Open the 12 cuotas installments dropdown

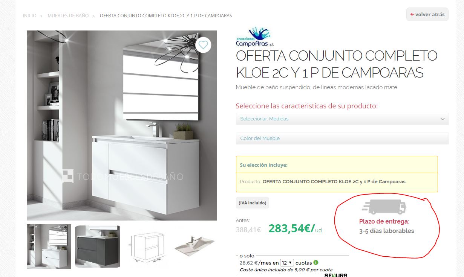coord(287,263)
